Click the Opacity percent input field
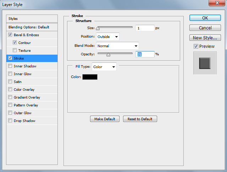The height and width of the screenshot is (172, 227). pos(145,54)
